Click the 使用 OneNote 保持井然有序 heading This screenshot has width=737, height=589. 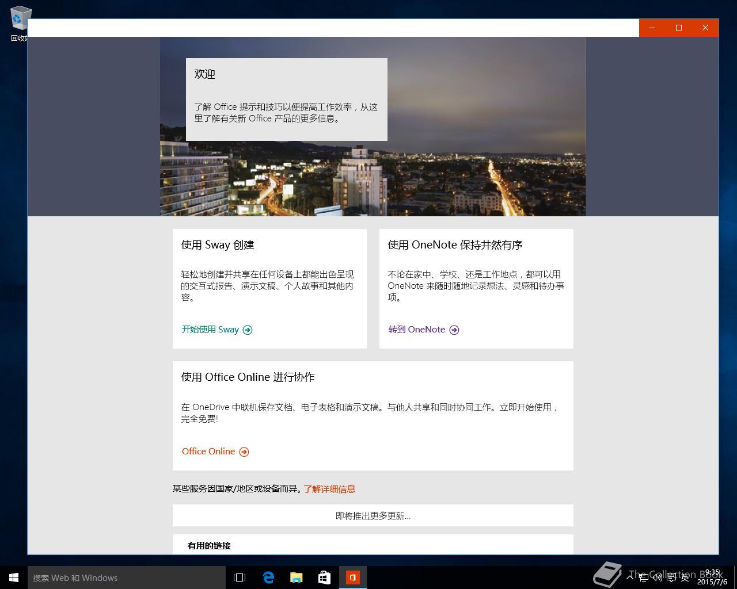(455, 245)
